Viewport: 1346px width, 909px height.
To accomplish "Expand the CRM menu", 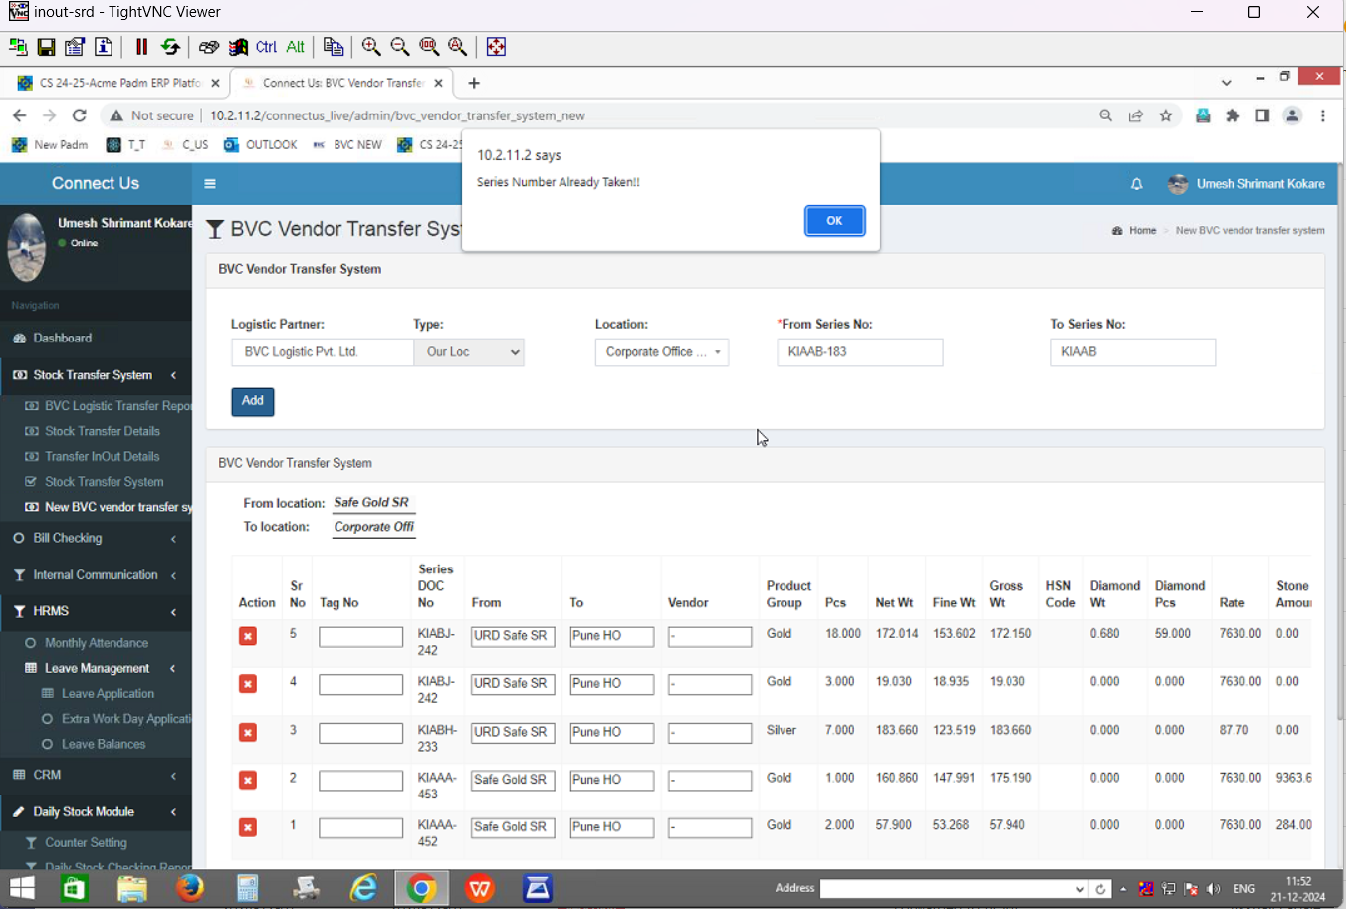I will click(x=96, y=775).
